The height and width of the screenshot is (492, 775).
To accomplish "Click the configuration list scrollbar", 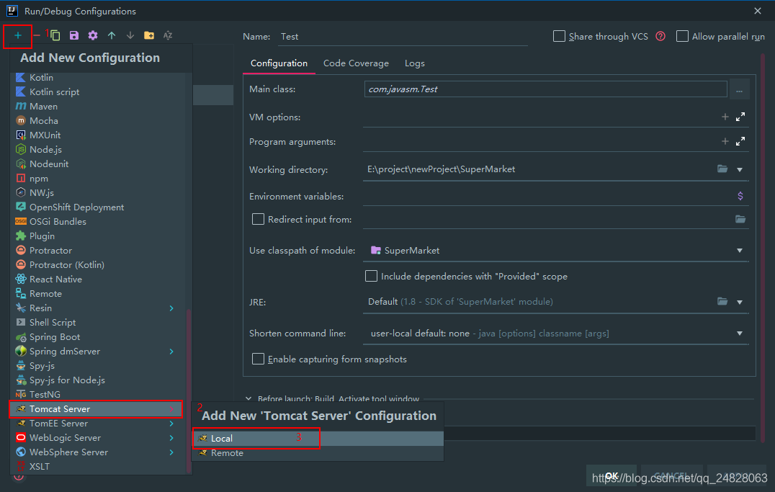I will [188, 390].
